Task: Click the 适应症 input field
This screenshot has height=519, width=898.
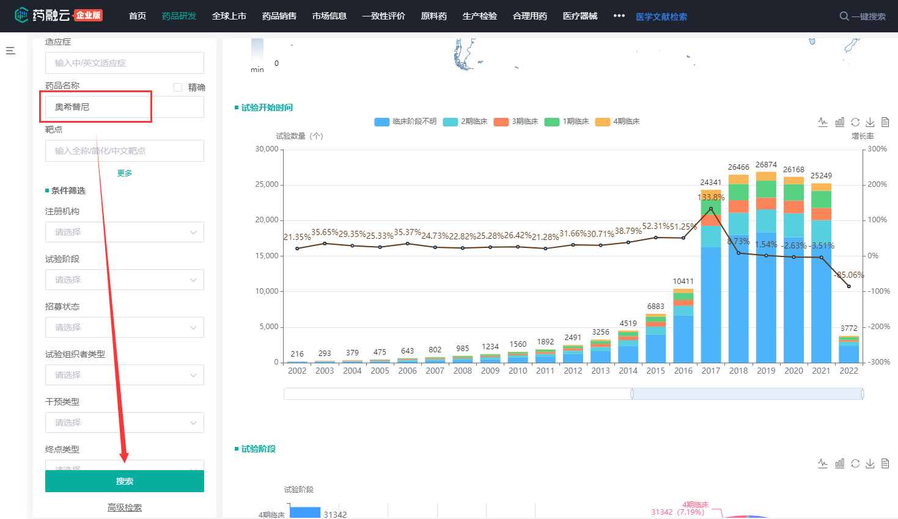Action: click(125, 63)
